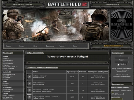Open Форум in the top menu

pyautogui.click(x=75, y=46)
